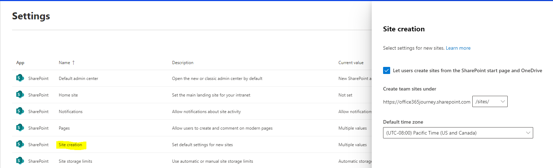
Task: Open the Default time zone dropdown
Action: (458, 133)
